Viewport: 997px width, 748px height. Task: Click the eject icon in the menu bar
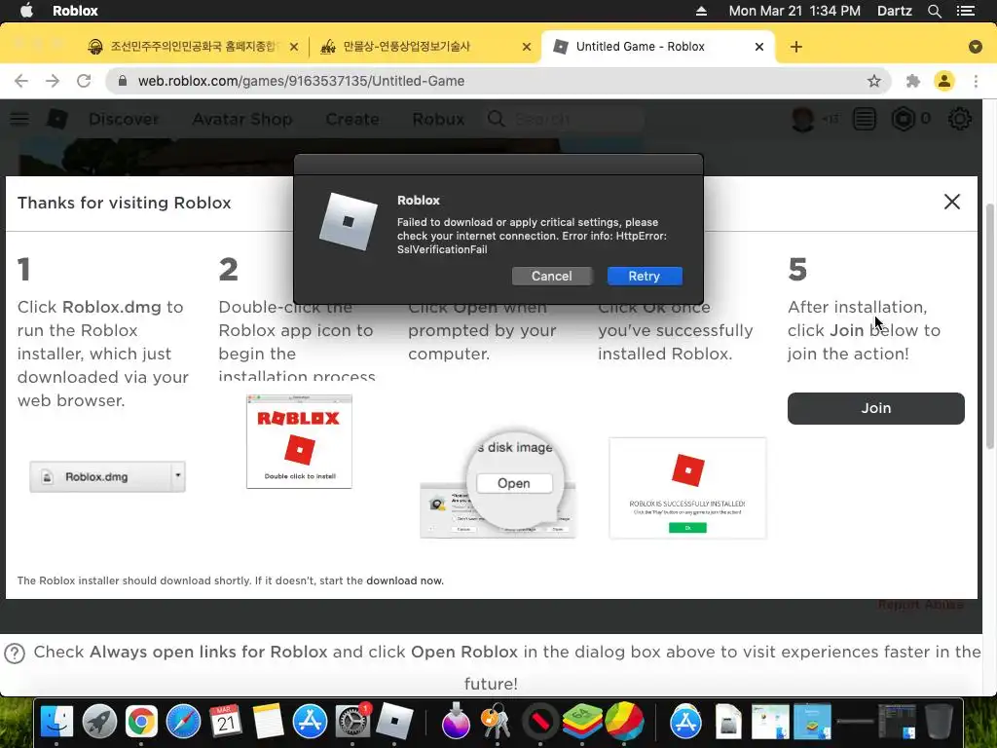pos(701,11)
